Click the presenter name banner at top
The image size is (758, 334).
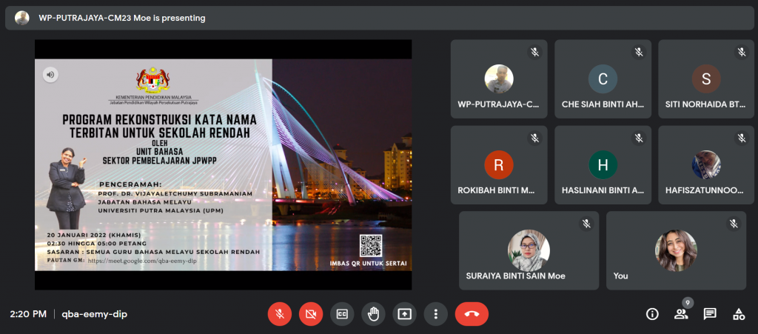(x=122, y=18)
